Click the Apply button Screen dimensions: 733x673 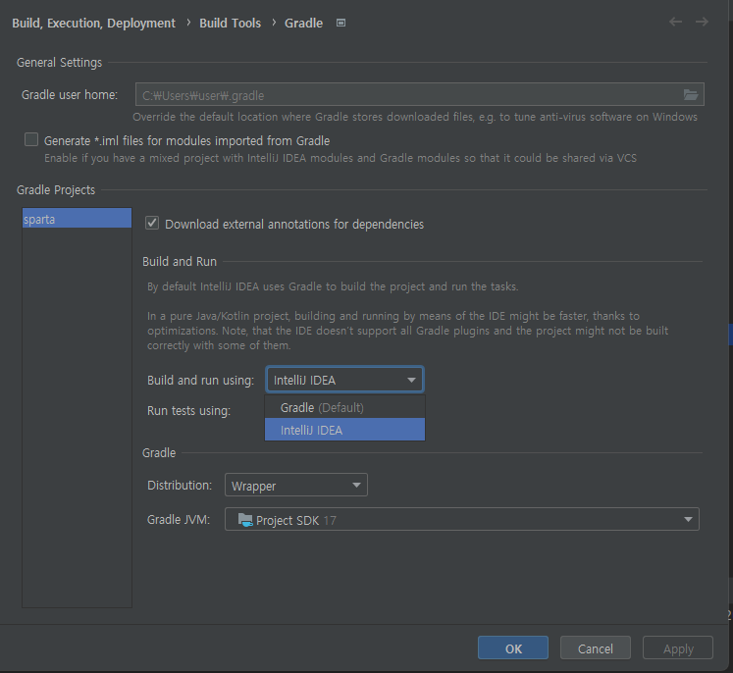(x=678, y=647)
